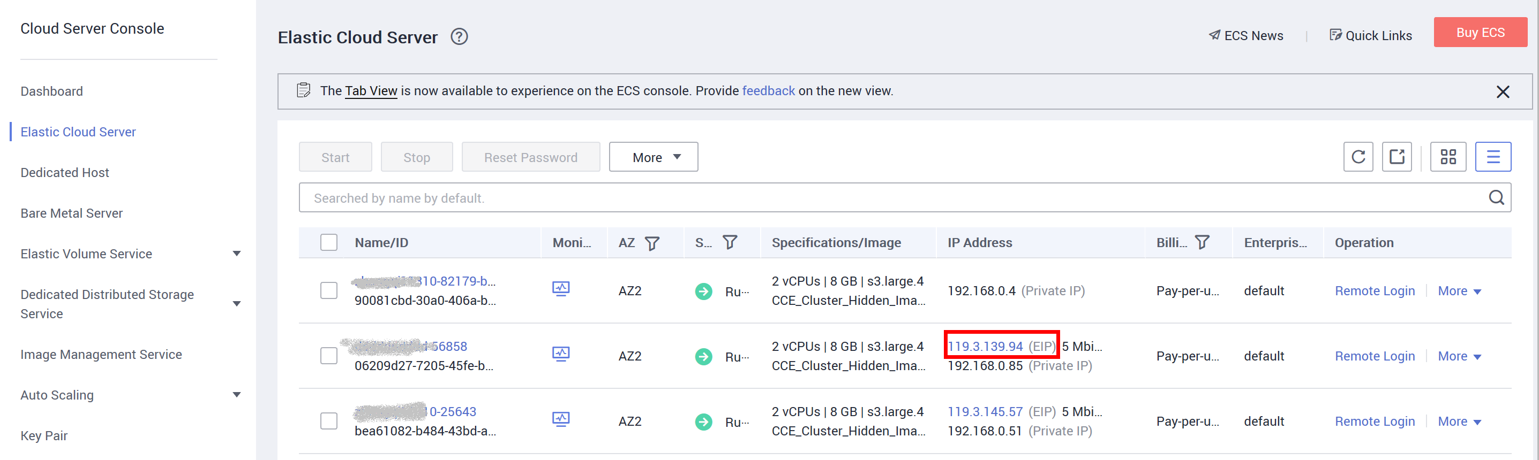Image resolution: width=1539 pixels, height=460 pixels.
Task: Open EIP 119.3.145.57 link
Action: (985, 412)
